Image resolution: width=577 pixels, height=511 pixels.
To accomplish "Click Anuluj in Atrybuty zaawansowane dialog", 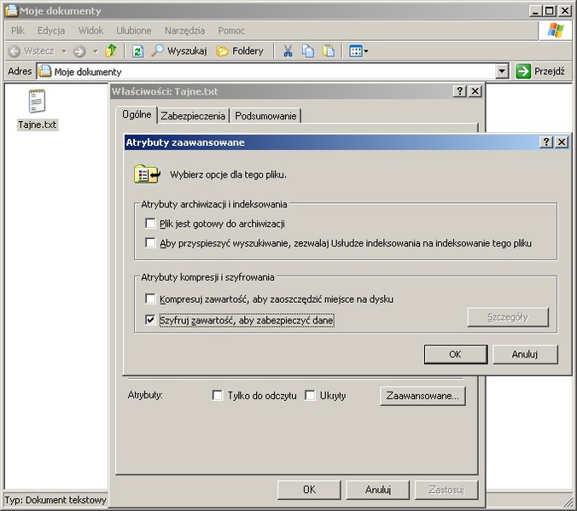I will click(x=525, y=354).
